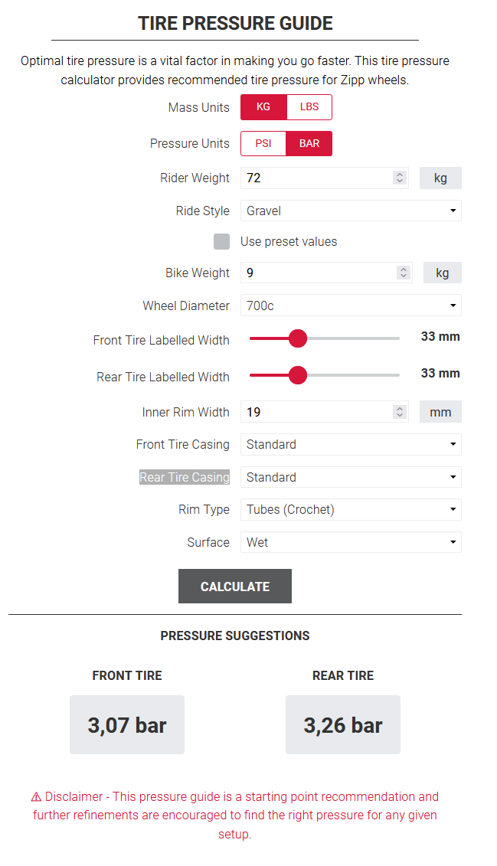Select KG mass units
This screenshot has height=866, width=497.
click(x=263, y=108)
